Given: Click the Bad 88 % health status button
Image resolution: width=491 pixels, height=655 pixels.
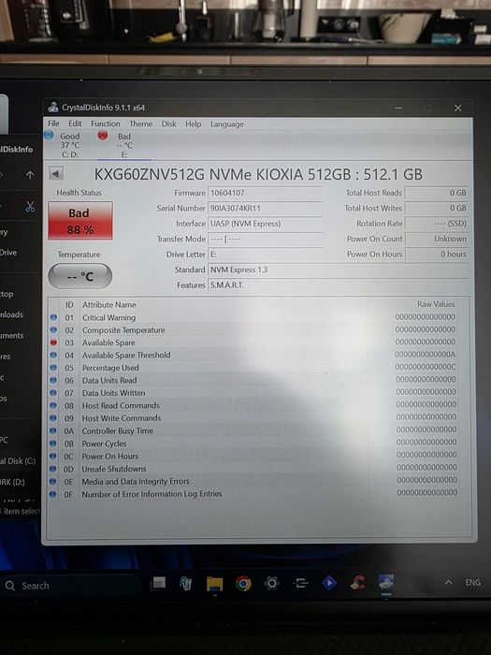Looking at the screenshot, I should (80, 221).
